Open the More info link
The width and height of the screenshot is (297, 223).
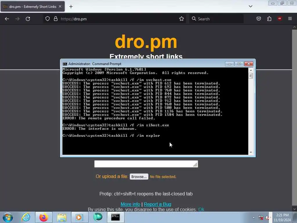(x=130, y=204)
